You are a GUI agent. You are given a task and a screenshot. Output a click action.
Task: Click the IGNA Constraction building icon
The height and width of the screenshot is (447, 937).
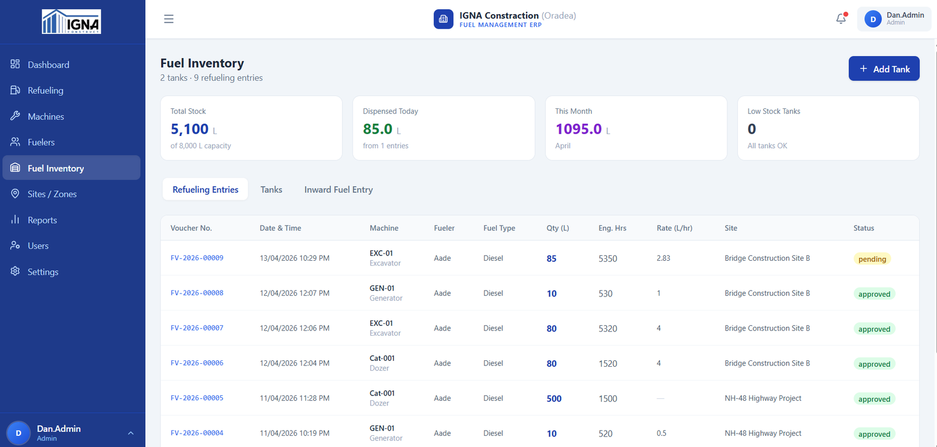pos(443,19)
